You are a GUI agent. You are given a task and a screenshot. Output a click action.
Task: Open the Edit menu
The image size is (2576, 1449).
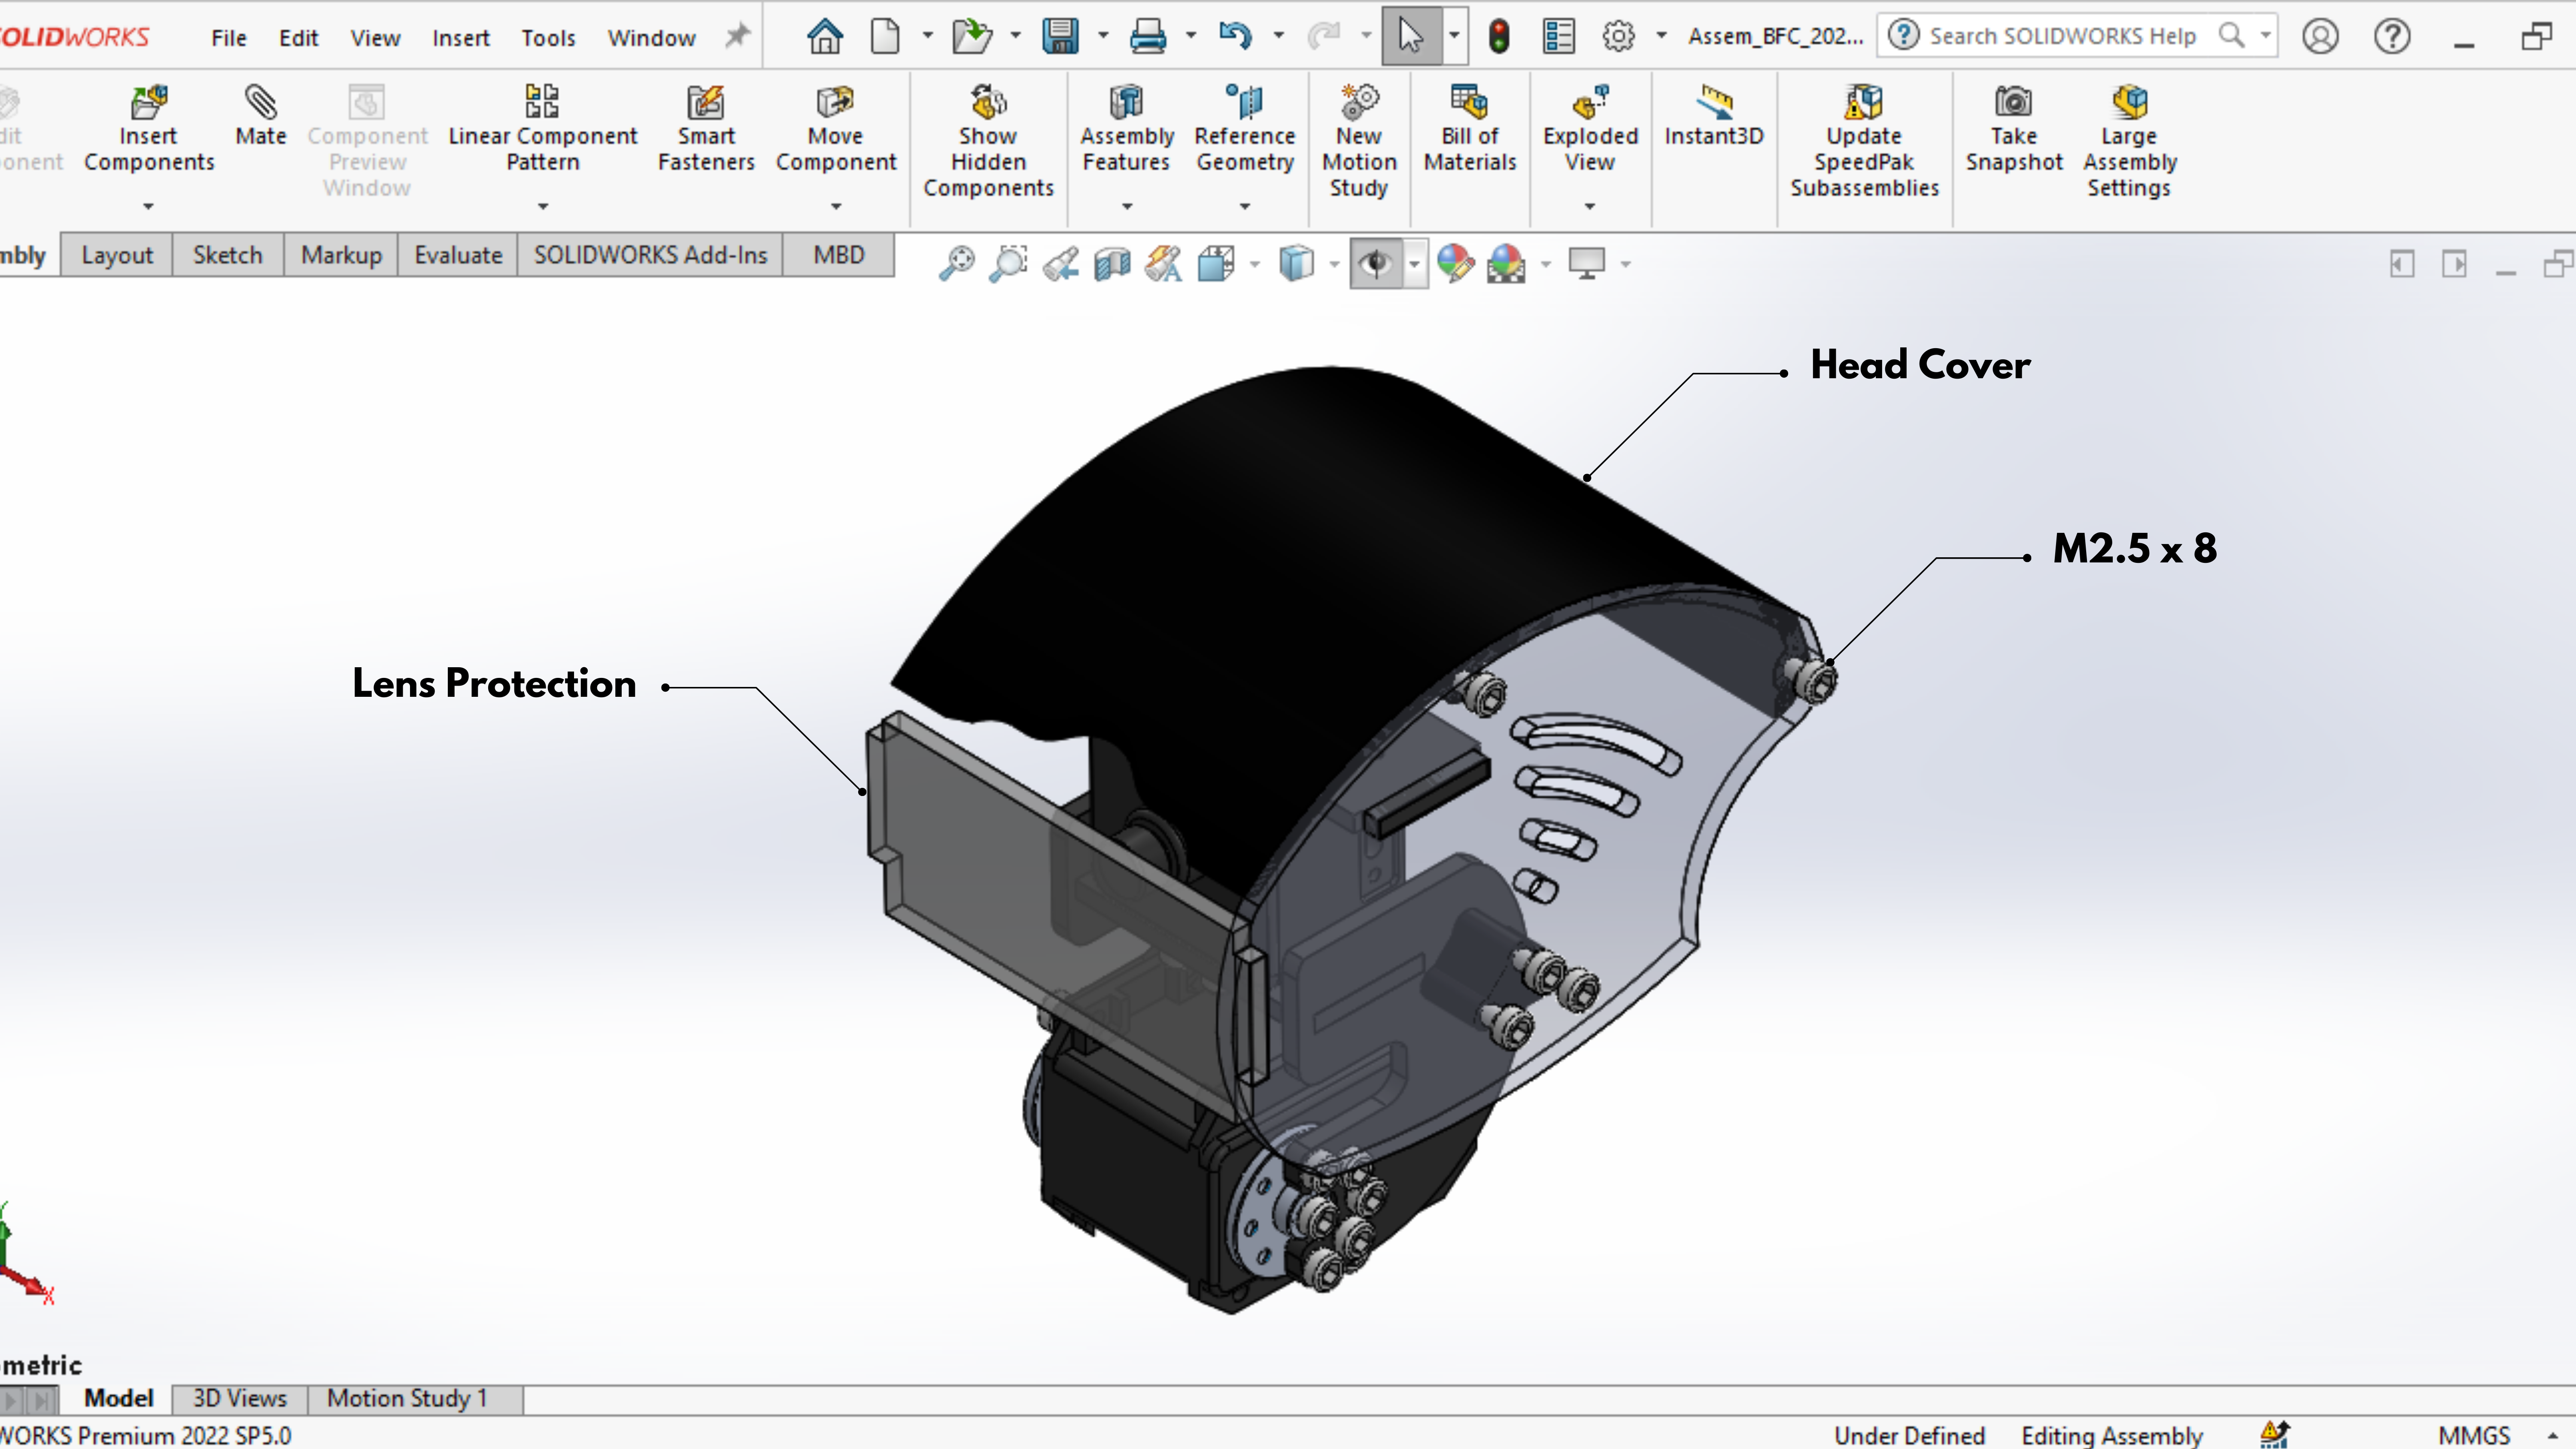pyautogui.click(x=298, y=38)
